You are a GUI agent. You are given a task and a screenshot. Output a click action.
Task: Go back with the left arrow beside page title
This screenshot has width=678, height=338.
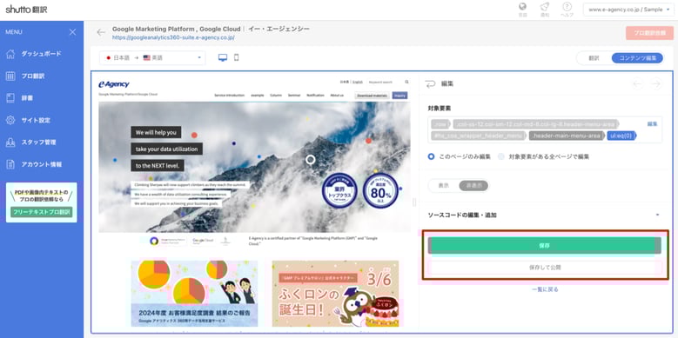pos(101,32)
